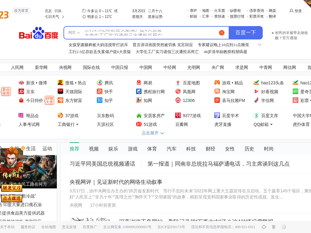The height and width of the screenshot is (233, 311).
Task: Open the 工商银行 dropdown arrow
Action: [x=77, y=124]
